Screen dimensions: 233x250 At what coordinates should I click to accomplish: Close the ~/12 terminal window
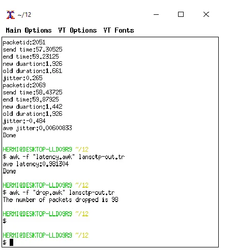point(206,14)
